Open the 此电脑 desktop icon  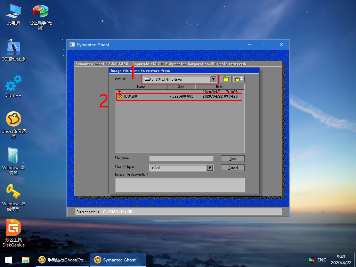click(x=14, y=14)
